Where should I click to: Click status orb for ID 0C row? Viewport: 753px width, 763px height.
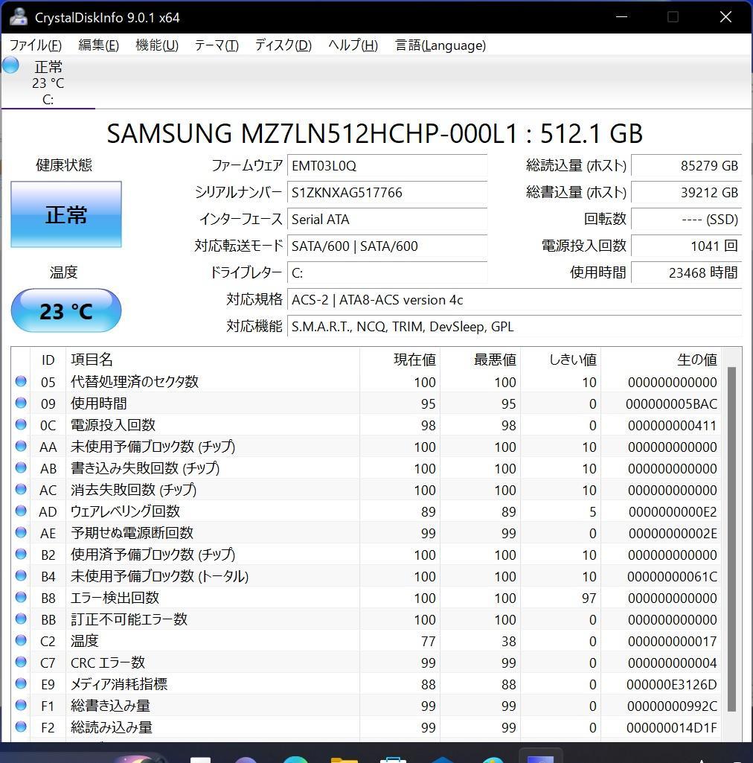pyautogui.click(x=20, y=424)
